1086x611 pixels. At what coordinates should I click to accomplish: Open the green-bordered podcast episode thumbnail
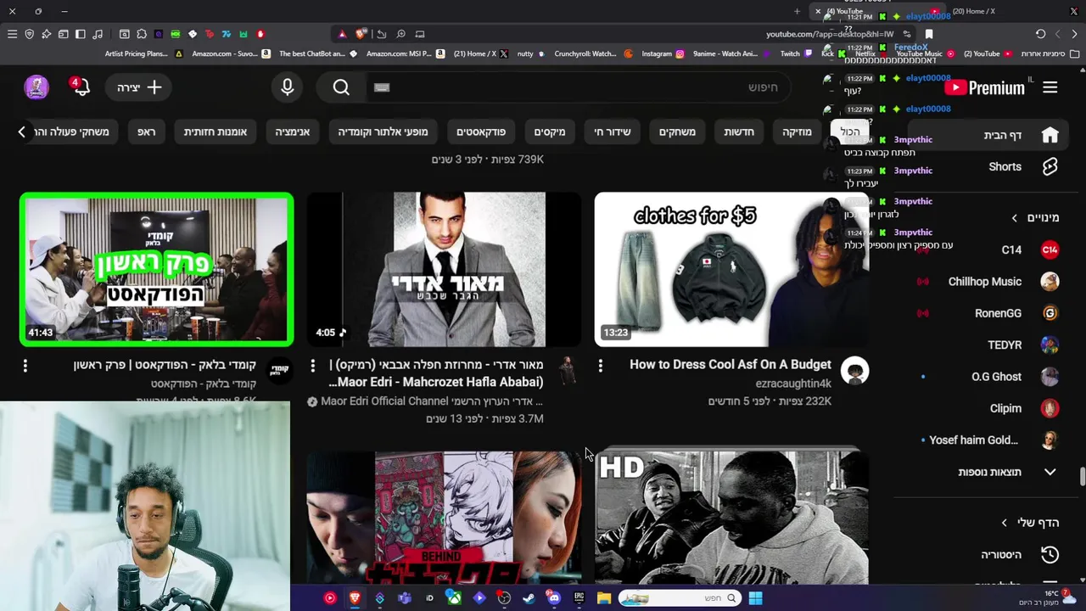click(x=156, y=269)
